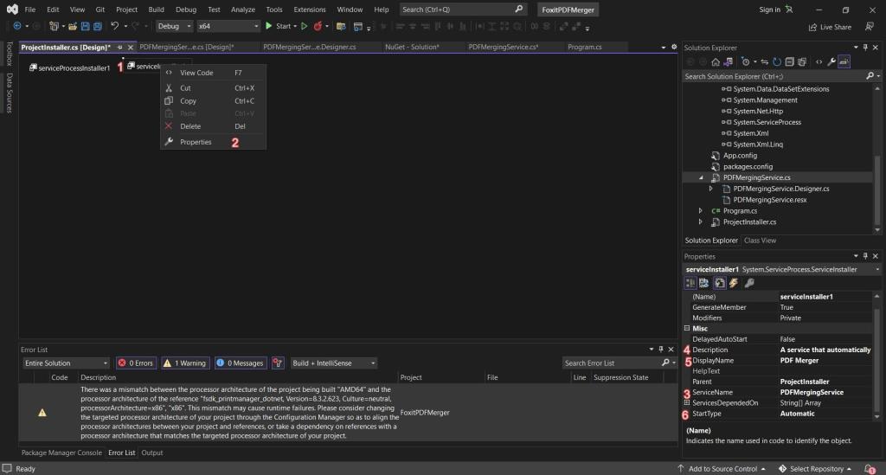The image size is (886, 475).
Task: Show the Events lightning bolt list
Action: coord(734,283)
